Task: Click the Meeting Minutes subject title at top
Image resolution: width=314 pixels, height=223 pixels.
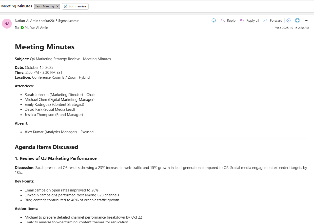Action: tap(16, 6)
